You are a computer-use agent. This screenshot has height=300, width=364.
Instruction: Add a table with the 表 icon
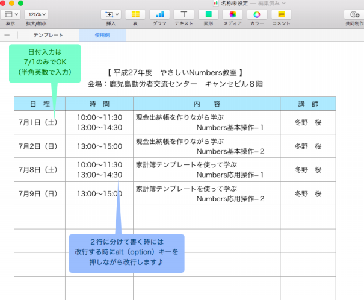[135, 14]
